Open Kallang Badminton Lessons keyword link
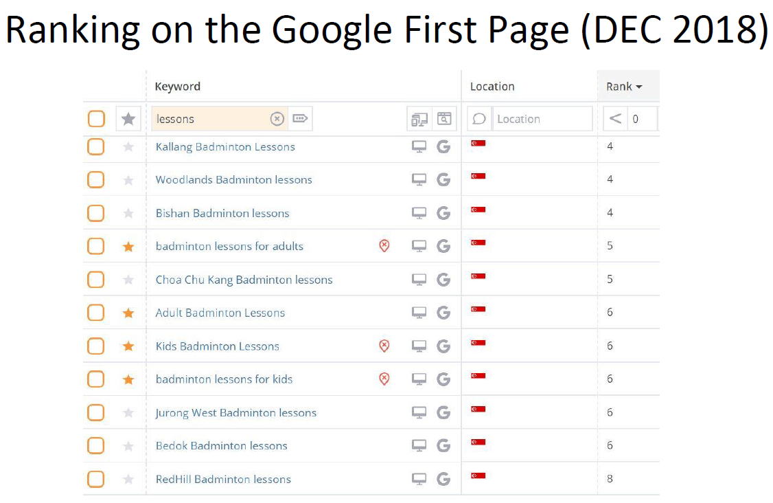Image resolution: width=773 pixels, height=503 pixels. pos(225,147)
